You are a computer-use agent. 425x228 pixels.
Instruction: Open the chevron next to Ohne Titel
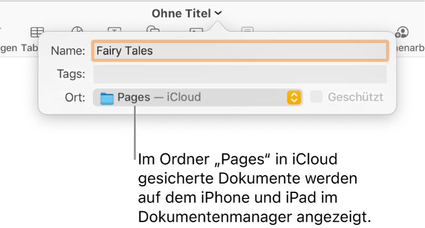(x=218, y=13)
